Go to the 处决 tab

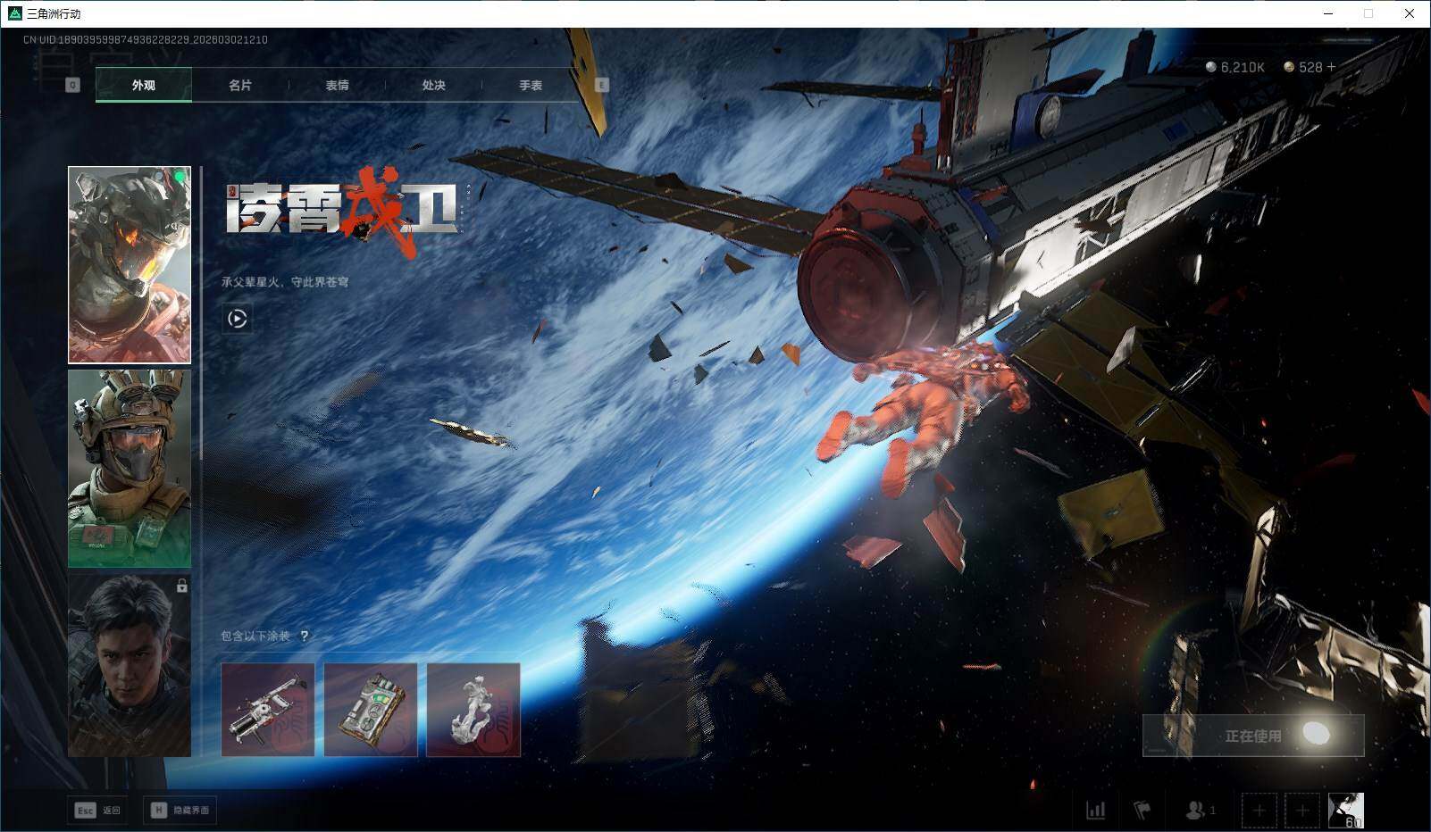point(433,85)
